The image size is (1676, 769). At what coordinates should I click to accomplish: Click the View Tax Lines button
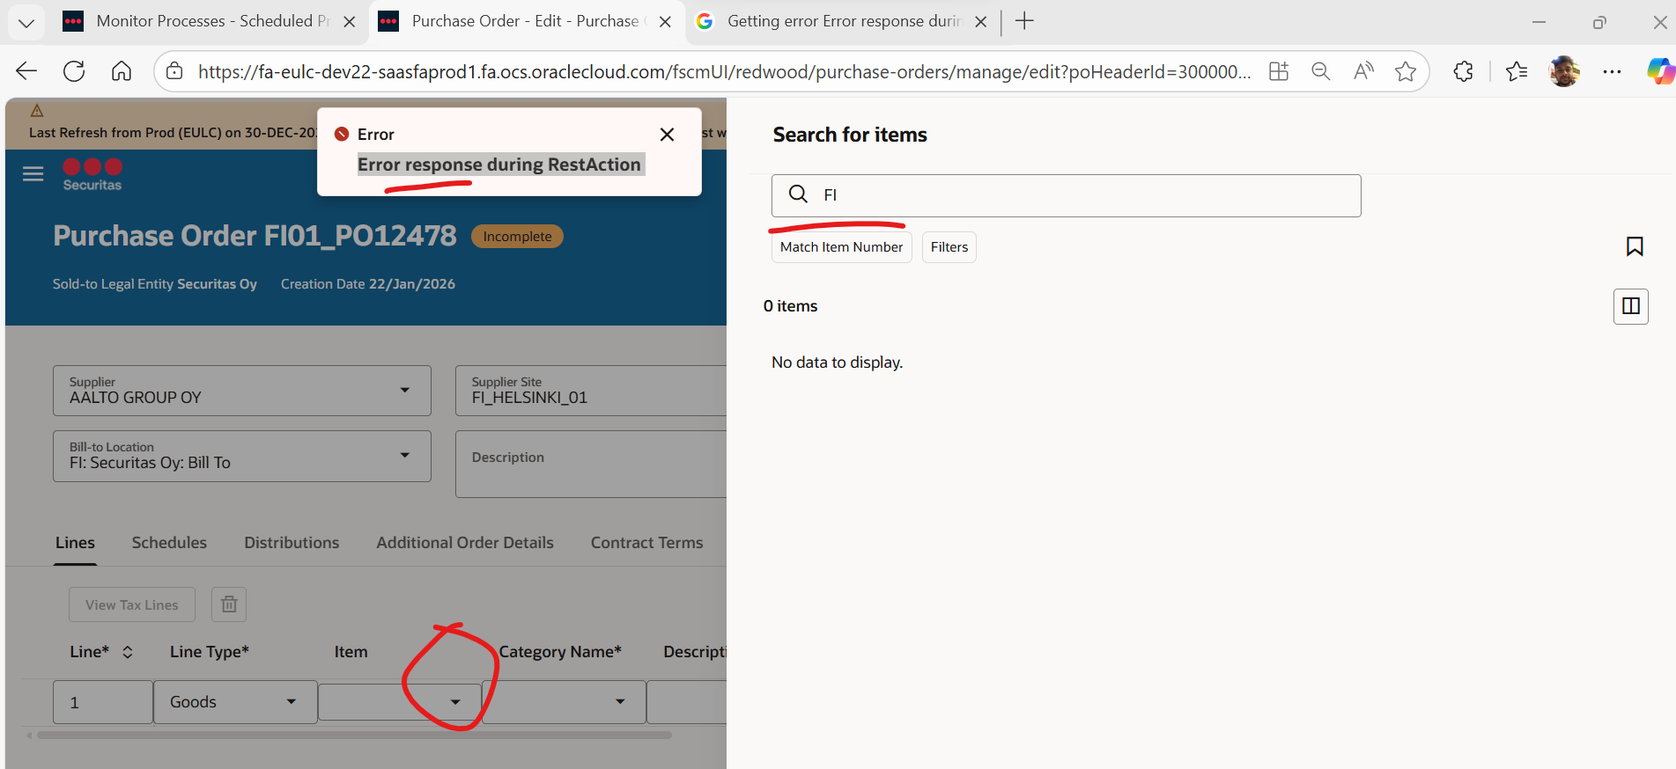132,604
